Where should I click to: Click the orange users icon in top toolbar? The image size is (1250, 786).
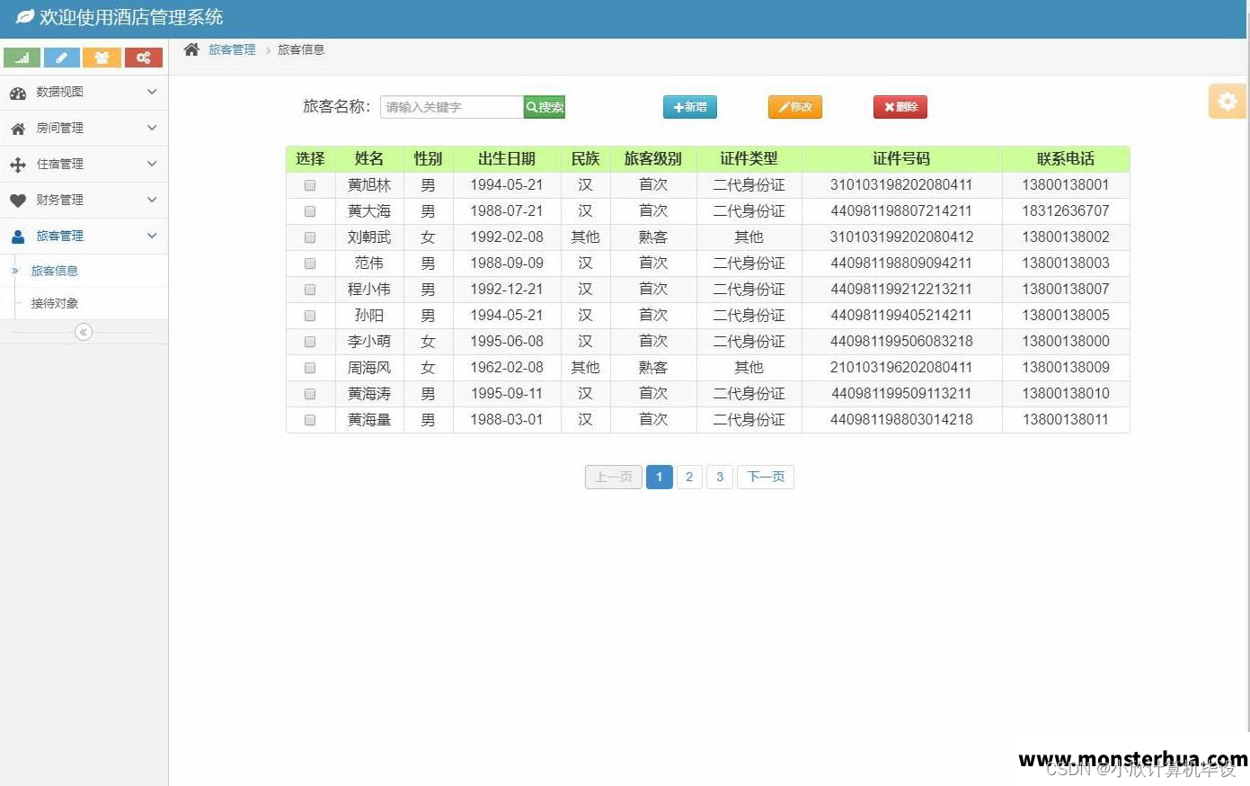102,57
